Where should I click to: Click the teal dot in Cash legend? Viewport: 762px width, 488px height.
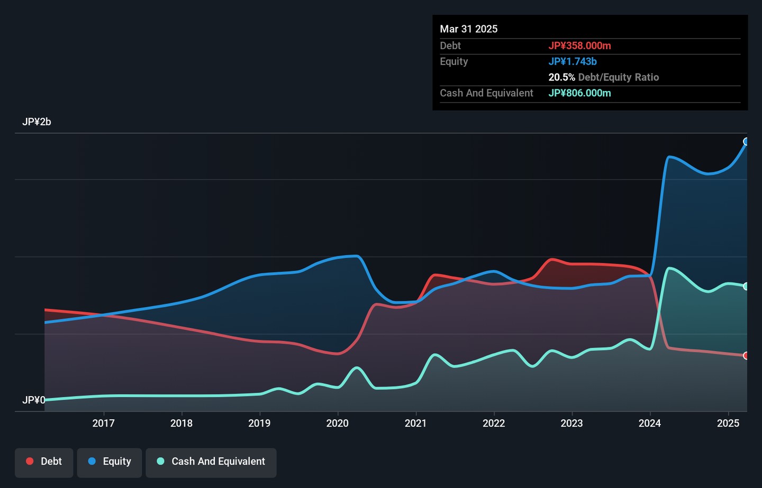160,462
